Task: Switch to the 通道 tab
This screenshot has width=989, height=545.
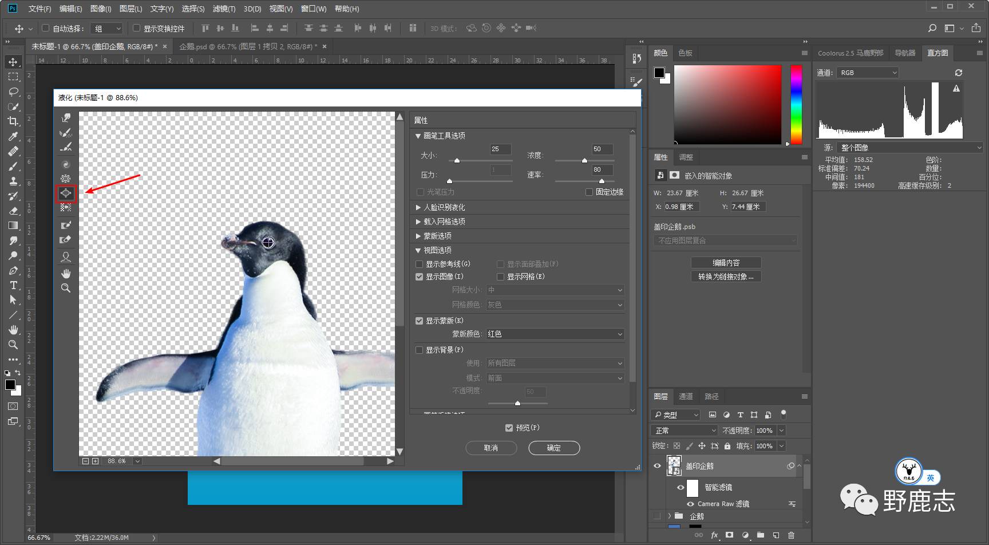Action: (x=686, y=396)
